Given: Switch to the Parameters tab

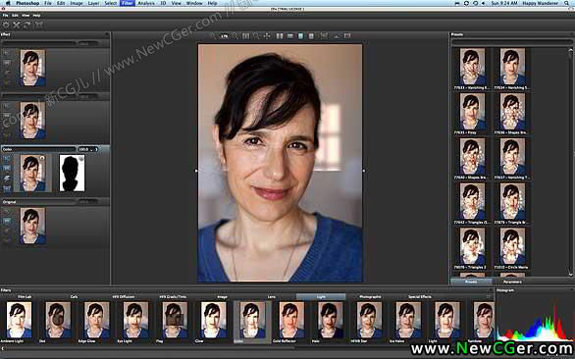Looking at the screenshot, I should pyautogui.click(x=512, y=282).
